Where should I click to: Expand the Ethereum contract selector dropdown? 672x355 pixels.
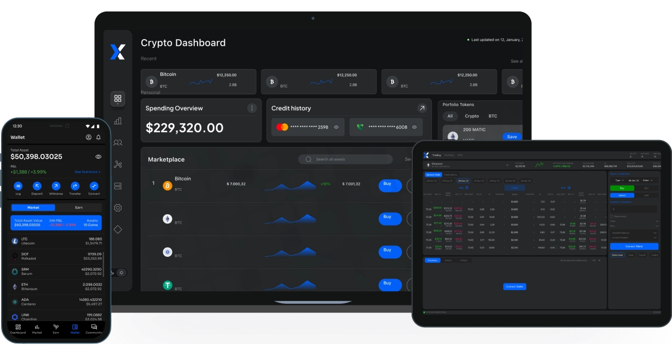[507, 164]
